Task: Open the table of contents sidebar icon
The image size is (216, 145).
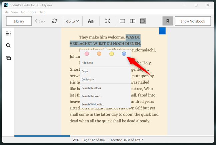Action: pyautogui.click(x=8, y=34)
